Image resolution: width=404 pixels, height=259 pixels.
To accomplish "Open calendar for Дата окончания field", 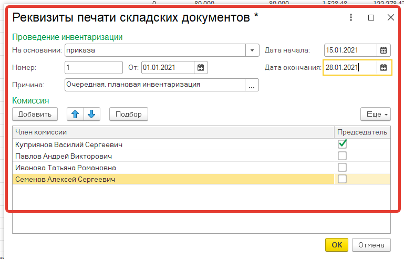I will [x=384, y=67].
